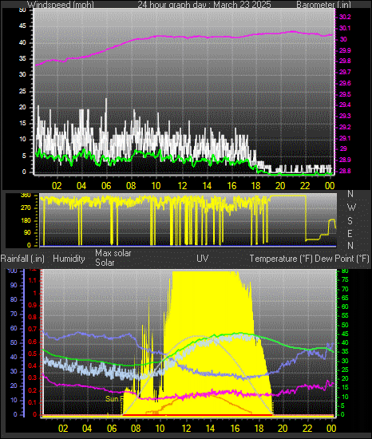Click the "Barometer (.in)" axis title
Image resolution: width=372 pixels, height=439 pixels.
click(x=323, y=5)
